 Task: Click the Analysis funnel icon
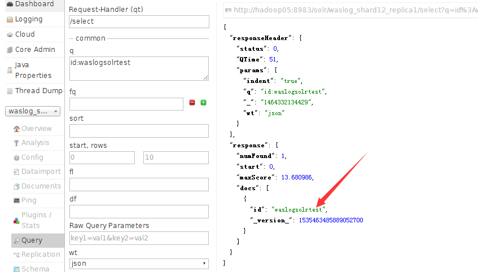(x=16, y=143)
